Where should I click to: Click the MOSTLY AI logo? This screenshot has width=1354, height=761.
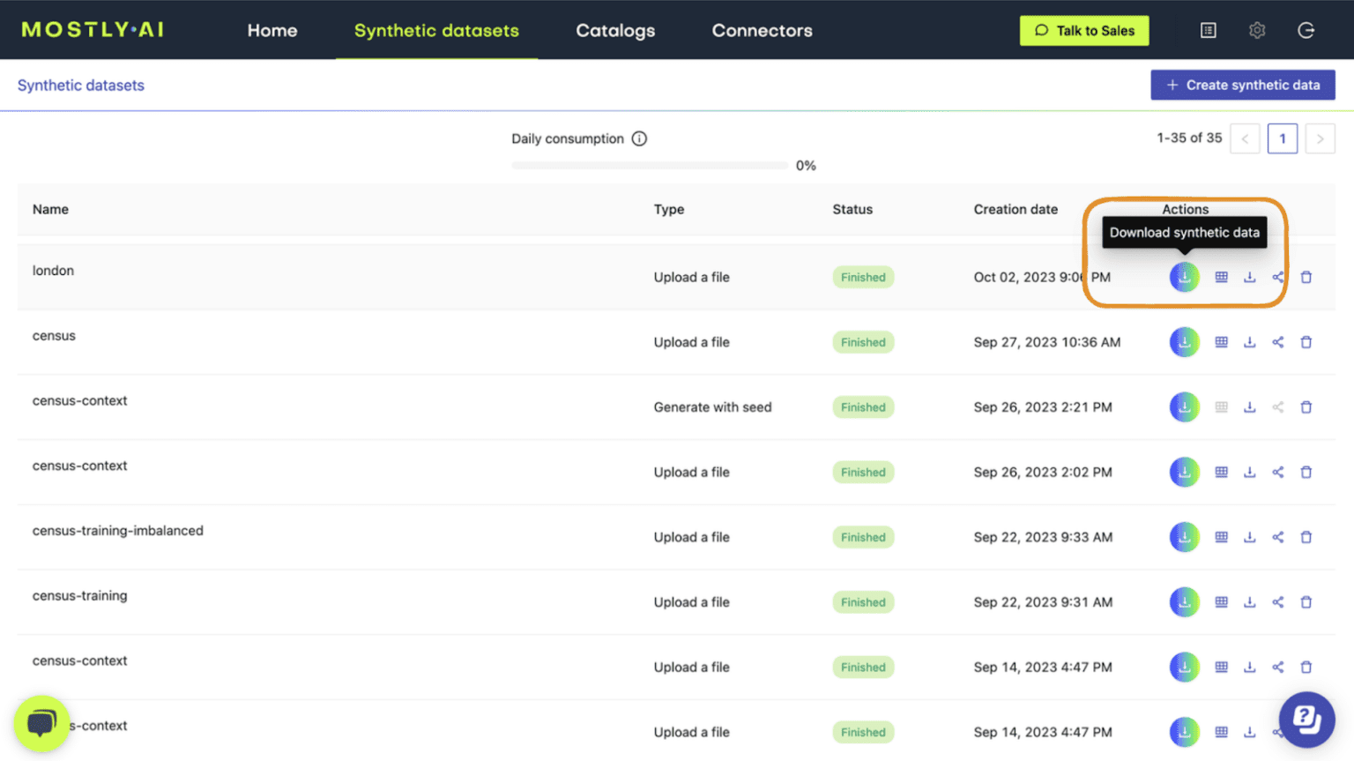point(93,30)
